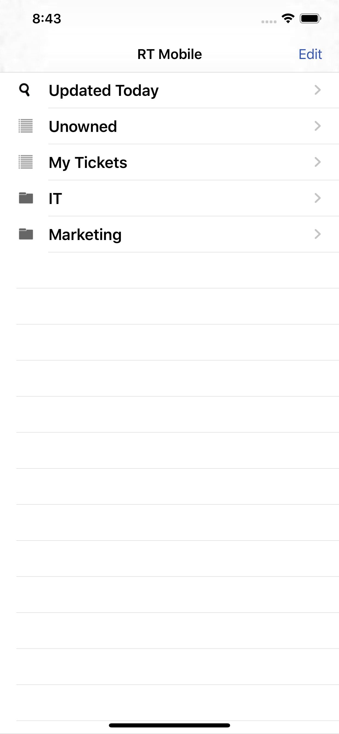The image size is (339, 734).
Task: Tap the IT folder icon
Action: (x=26, y=198)
